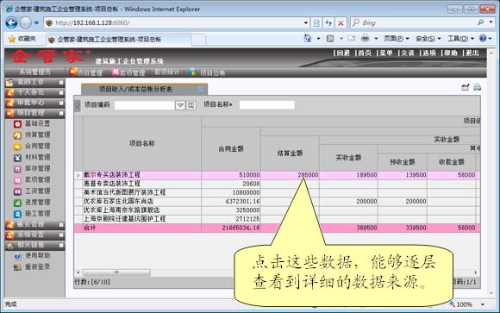This screenshot has height=313, width=500.
Task: Click the print icon above the table
Action: [x=477, y=87]
